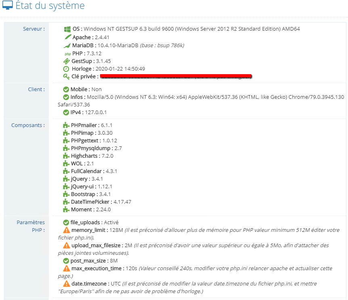Click the Client section label

pos(36,90)
